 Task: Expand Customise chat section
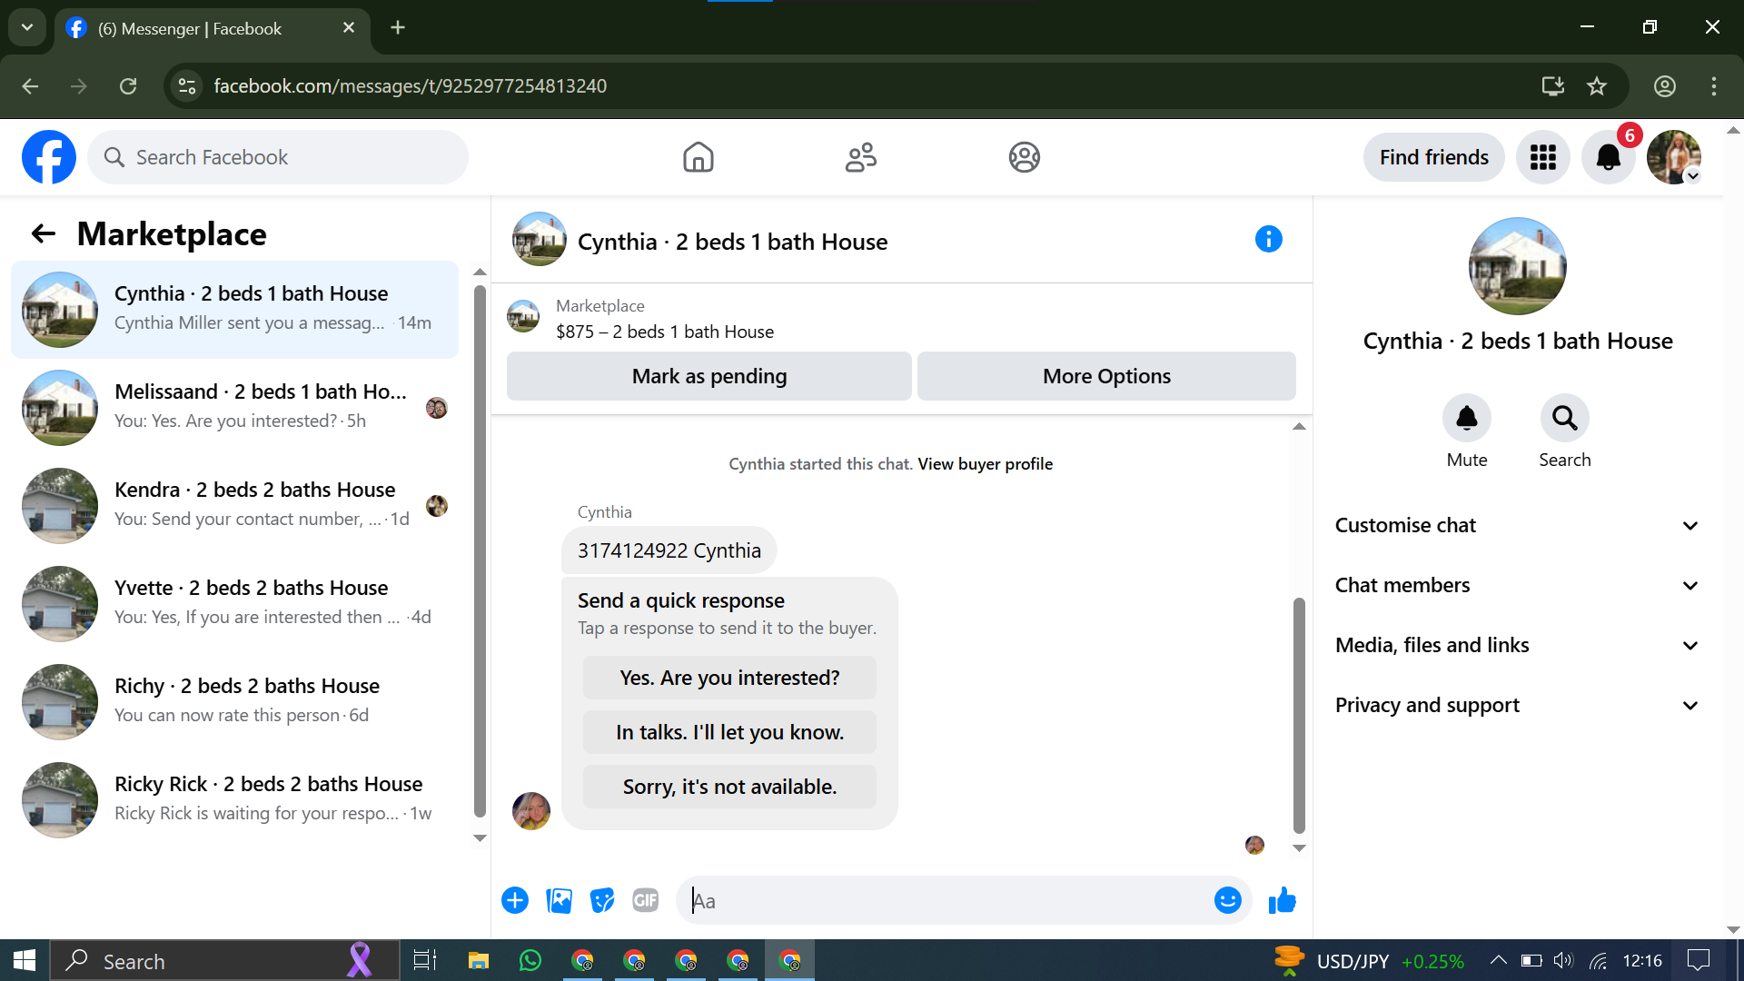tap(1516, 525)
